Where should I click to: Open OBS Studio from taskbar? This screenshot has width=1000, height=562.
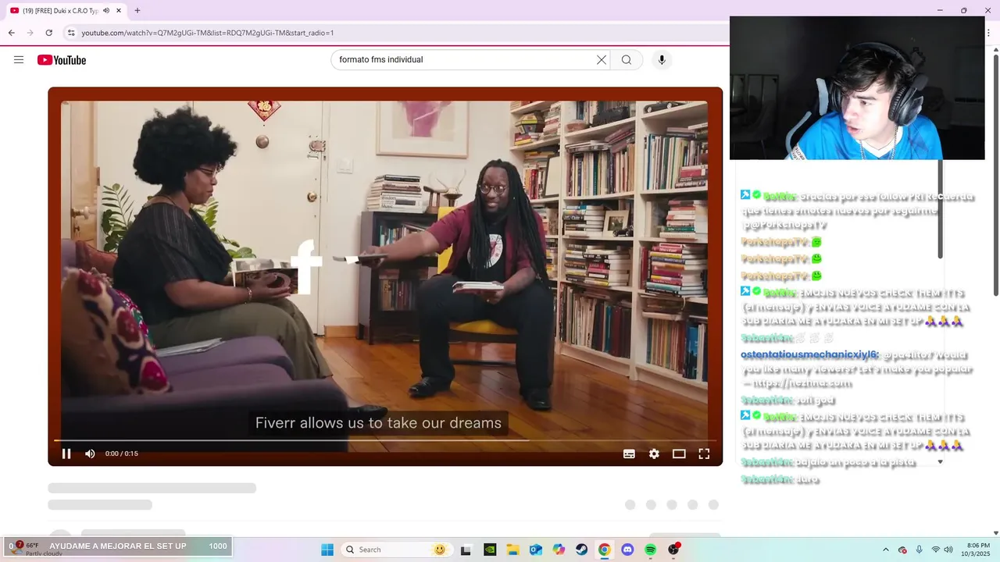coord(673,550)
